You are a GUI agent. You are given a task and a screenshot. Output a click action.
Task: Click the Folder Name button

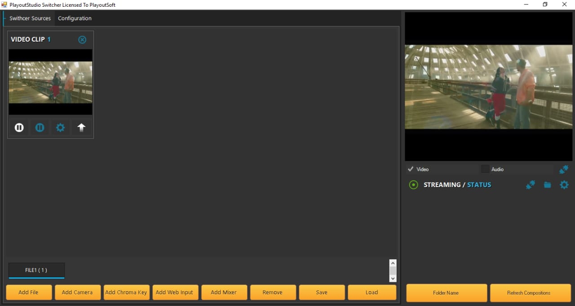click(x=447, y=293)
